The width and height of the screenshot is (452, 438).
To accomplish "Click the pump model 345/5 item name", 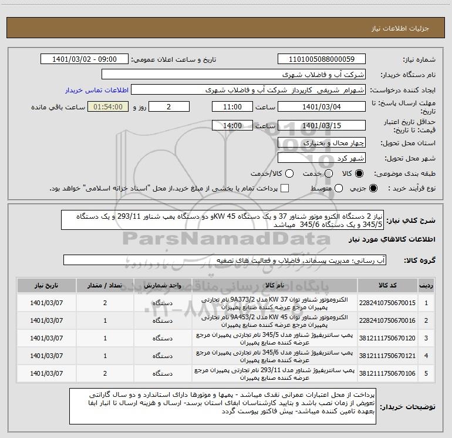I will coord(275,339).
